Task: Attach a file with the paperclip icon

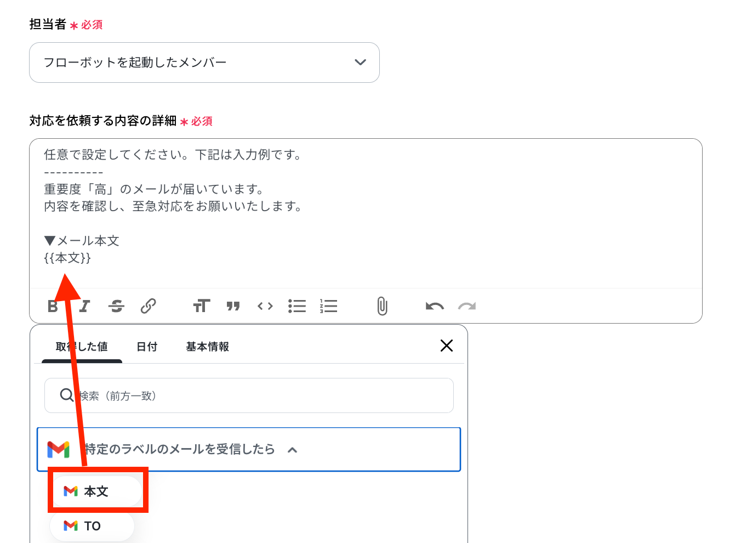Action: (x=383, y=306)
